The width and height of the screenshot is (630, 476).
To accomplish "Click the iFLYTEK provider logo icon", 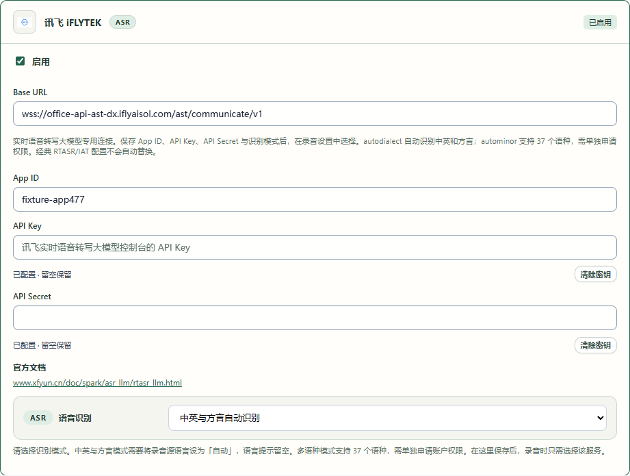I will 25,22.
